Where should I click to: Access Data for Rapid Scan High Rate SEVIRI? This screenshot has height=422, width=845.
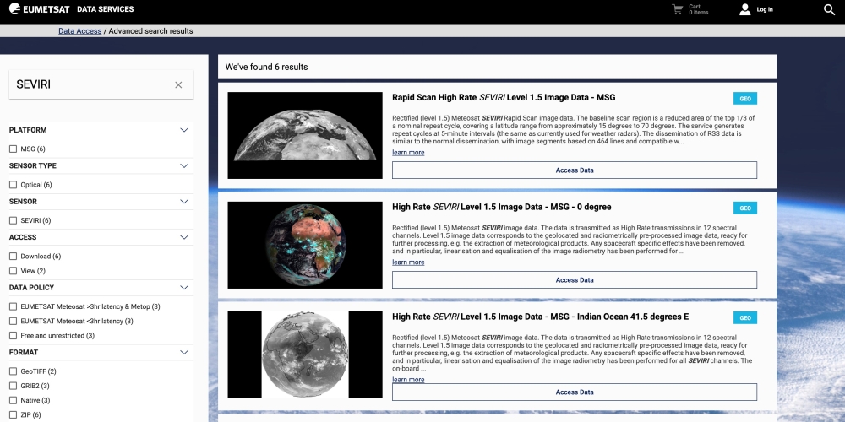tap(575, 170)
